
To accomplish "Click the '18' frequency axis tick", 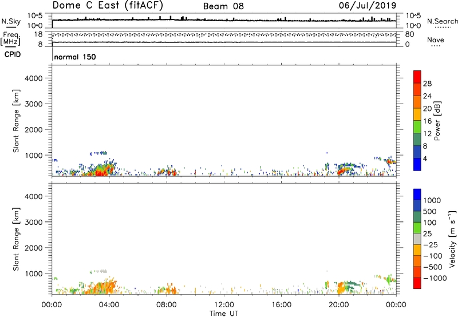I will (x=38, y=34).
